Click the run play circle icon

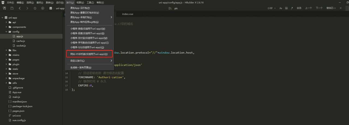coord(43,8)
